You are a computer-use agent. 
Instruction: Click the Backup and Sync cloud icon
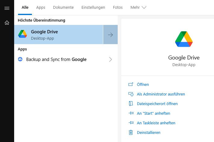(x=20, y=59)
